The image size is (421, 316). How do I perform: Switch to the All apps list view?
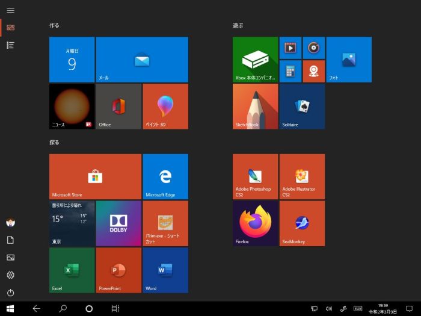pyautogui.click(x=10, y=45)
